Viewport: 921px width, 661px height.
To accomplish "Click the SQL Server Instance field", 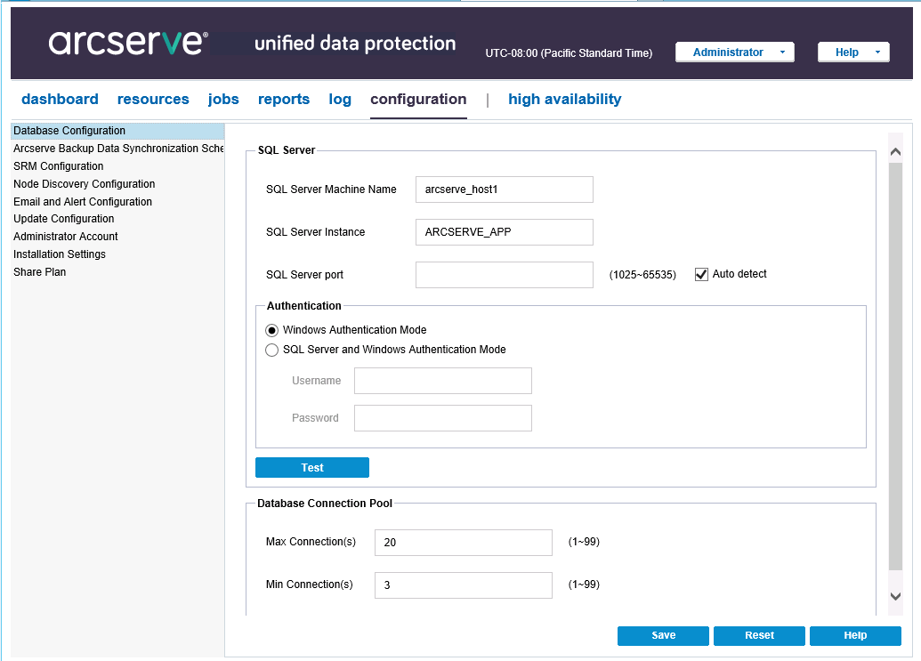I will (x=504, y=232).
